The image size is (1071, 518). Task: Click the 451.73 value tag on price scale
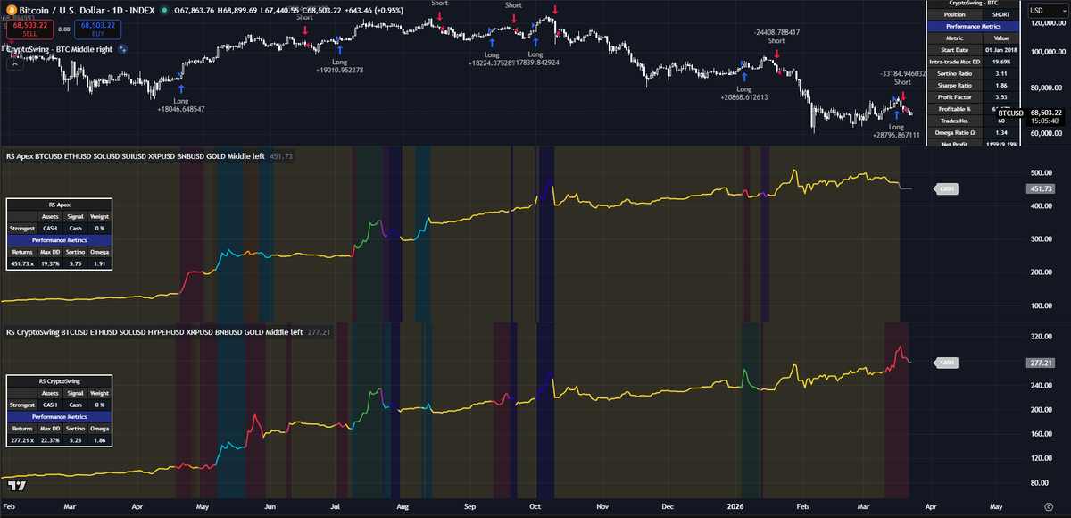coord(1042,188)
